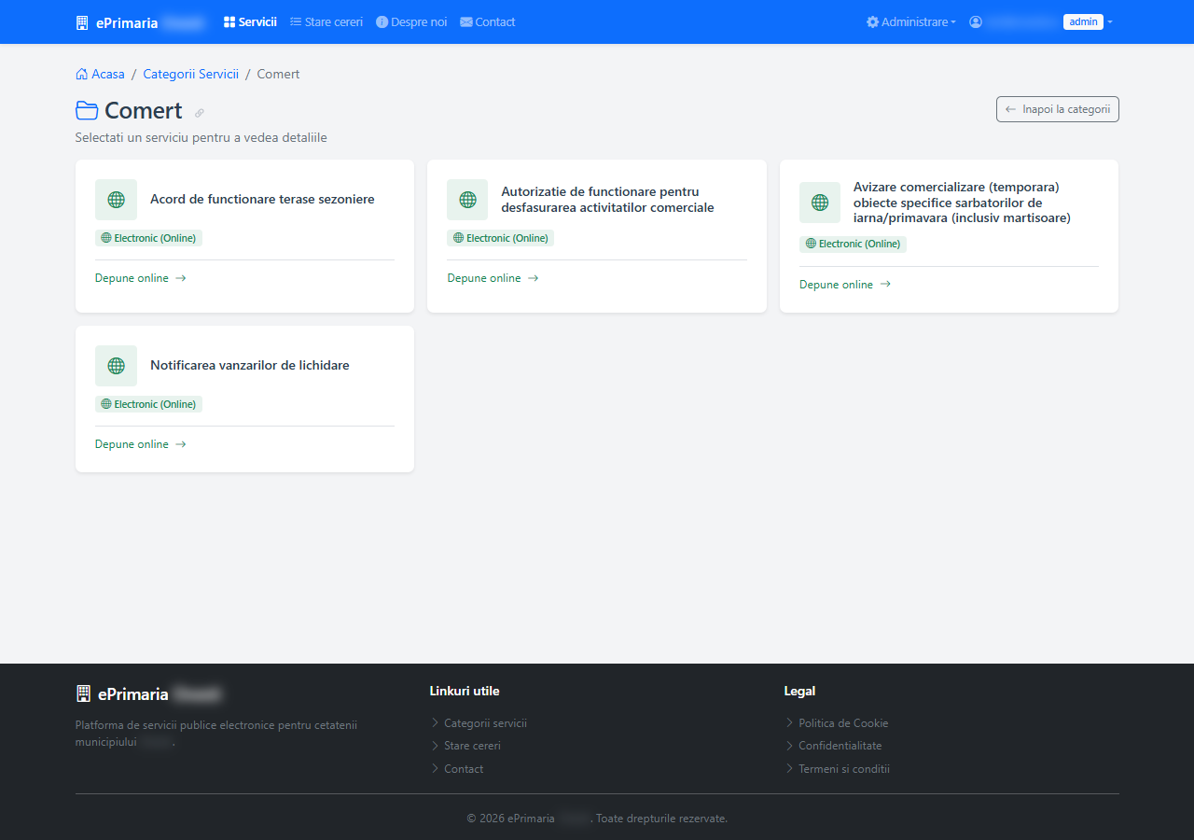The width and height of the screenshot is (1194, 840).
Task: Open Avizare comercializare (temporara) service title
Action: [962, 203]
